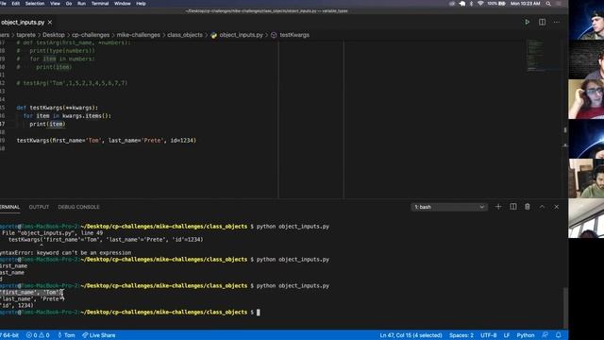604x340 pixels.
Task: Click the code minimap
Action: (544, 56)
